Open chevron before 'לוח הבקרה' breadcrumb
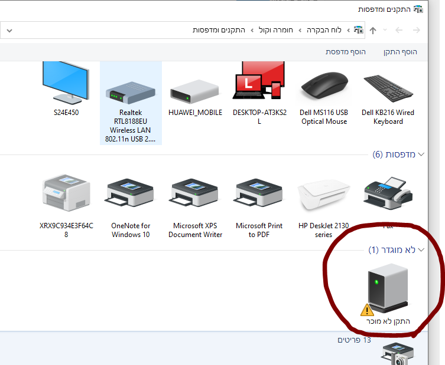Image resolution: width=445 pixels, height=365 pixels. point(348,30)
